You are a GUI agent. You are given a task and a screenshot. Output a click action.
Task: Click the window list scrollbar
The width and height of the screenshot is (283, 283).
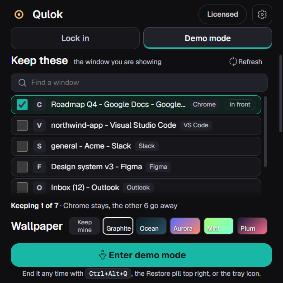pyautogui.click(x=265, y=132)
